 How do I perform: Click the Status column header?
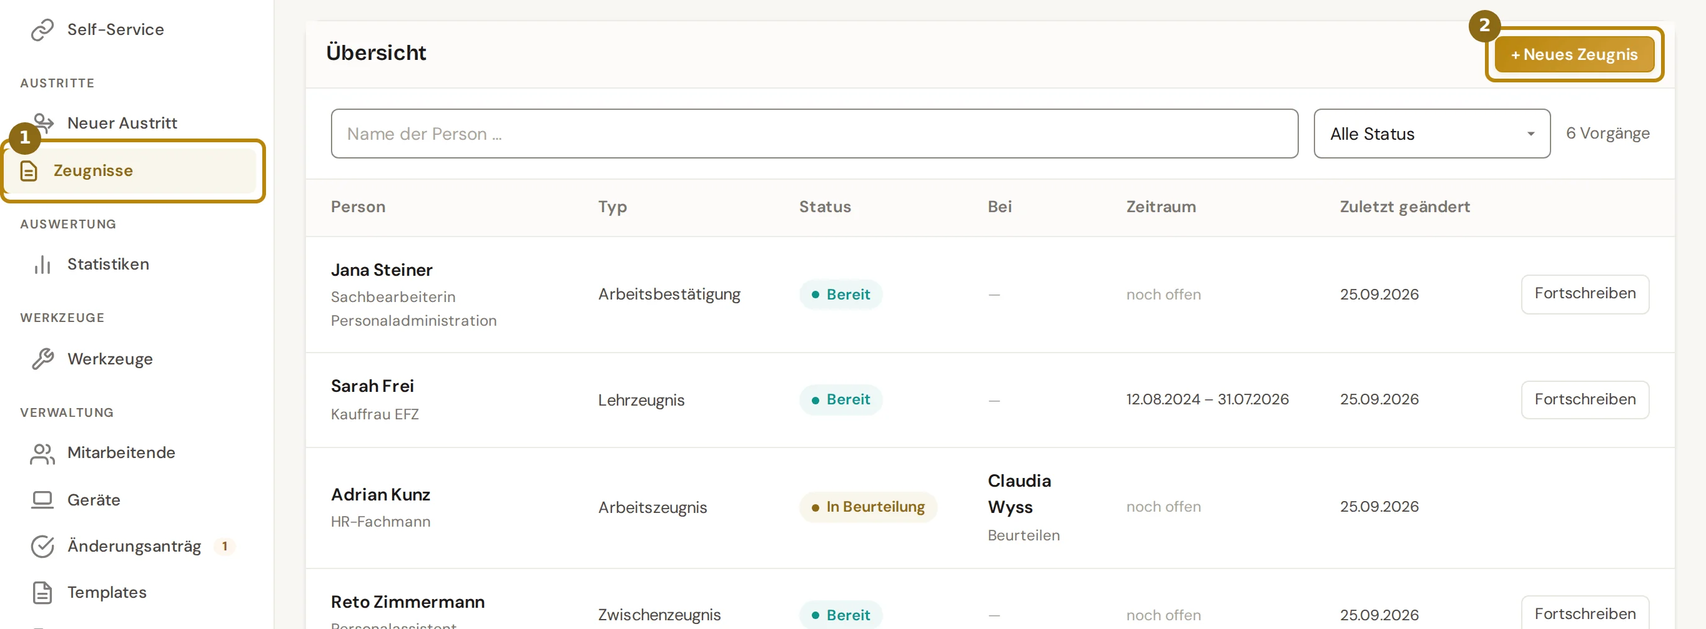click(824, 207)
